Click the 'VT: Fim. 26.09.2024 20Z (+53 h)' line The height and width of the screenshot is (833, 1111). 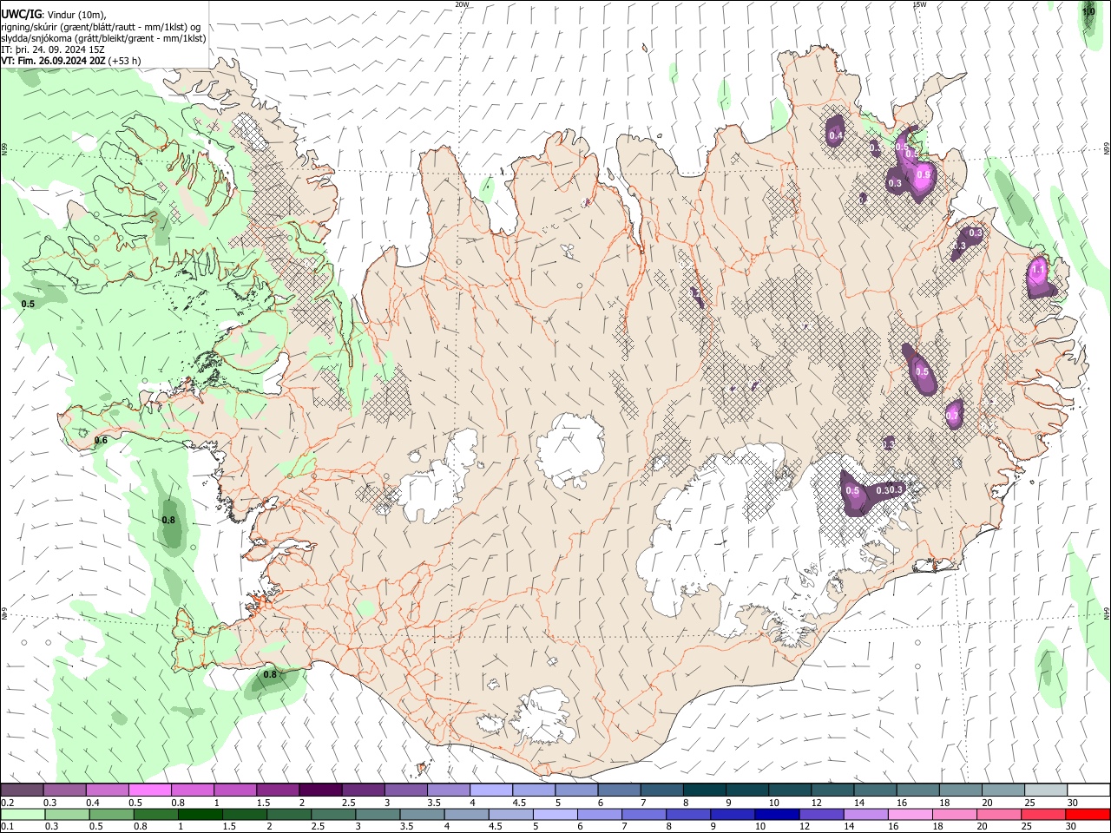point(71,61)
